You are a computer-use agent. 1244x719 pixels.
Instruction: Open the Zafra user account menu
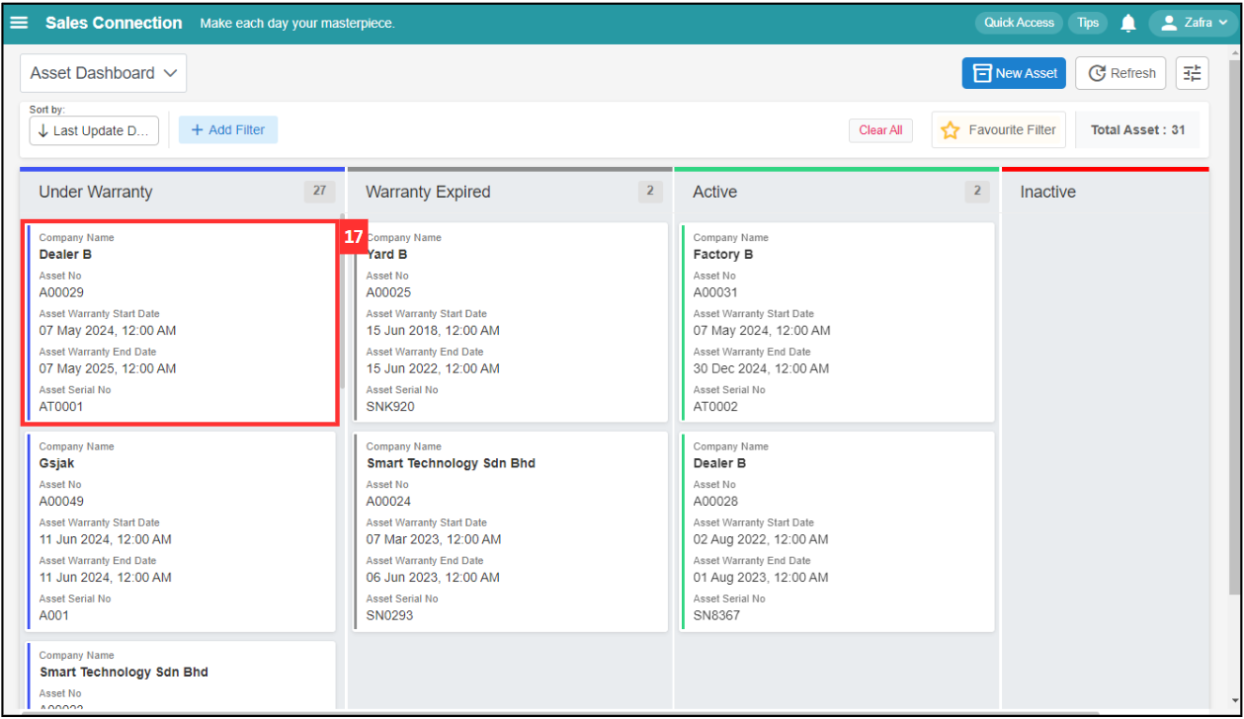pyautogui.click(x=1193, y=23)
